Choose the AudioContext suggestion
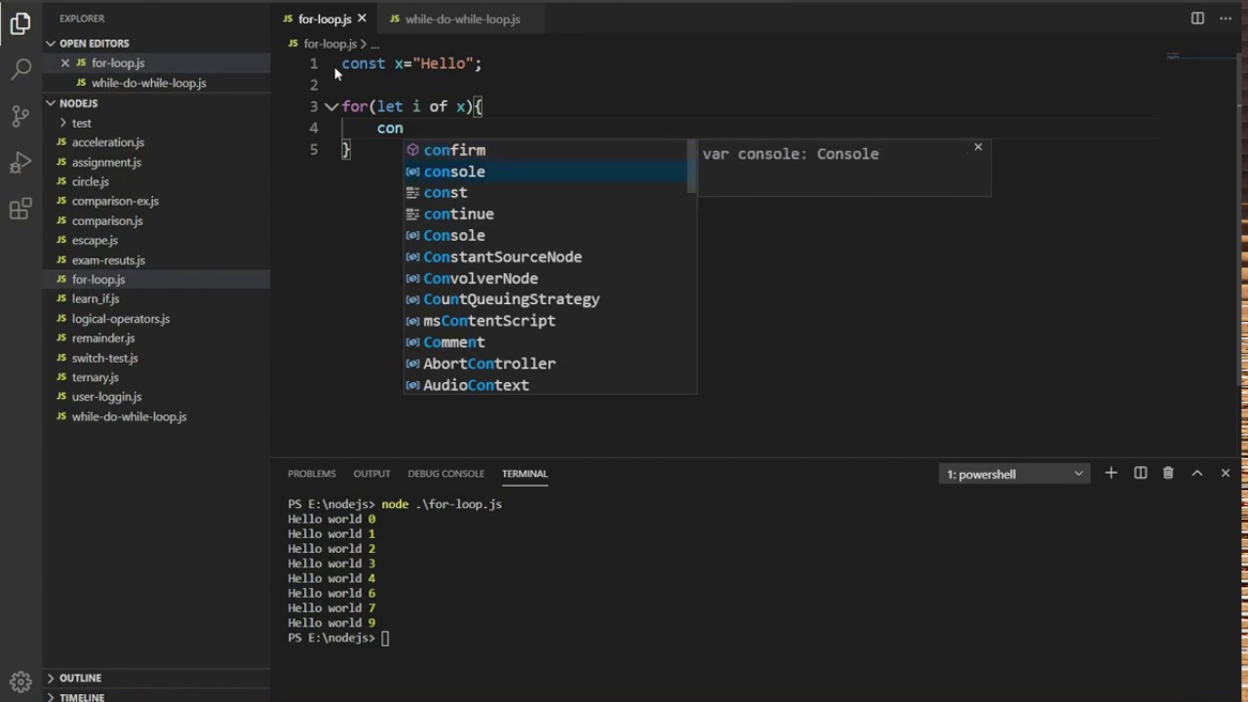The height and width of the screenshot is (702, 1248). tap(546, 385)
